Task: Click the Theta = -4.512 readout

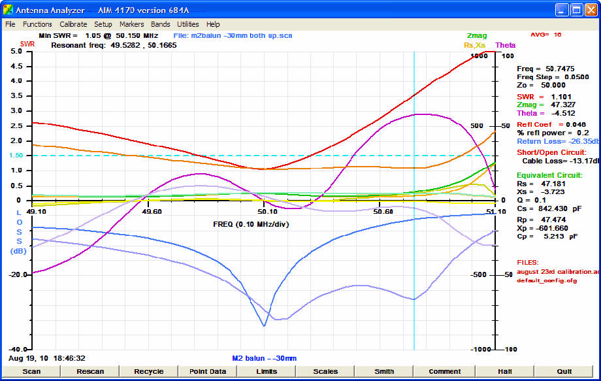Action: tap(546, 113)
